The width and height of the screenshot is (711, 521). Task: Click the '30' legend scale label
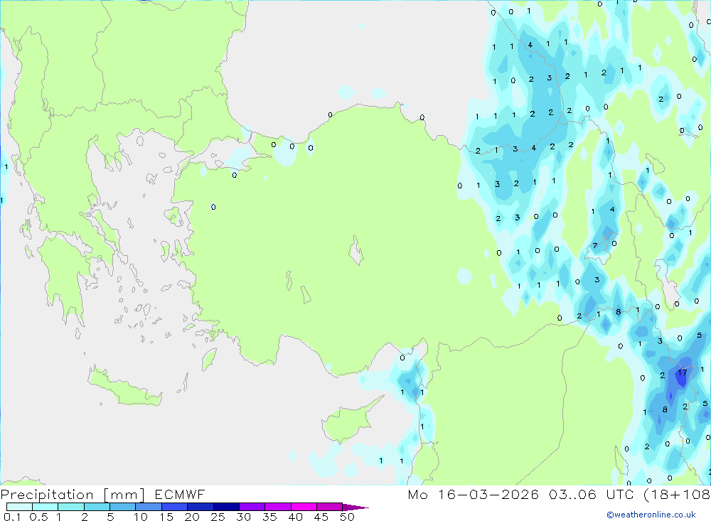[x=244, y=517]
